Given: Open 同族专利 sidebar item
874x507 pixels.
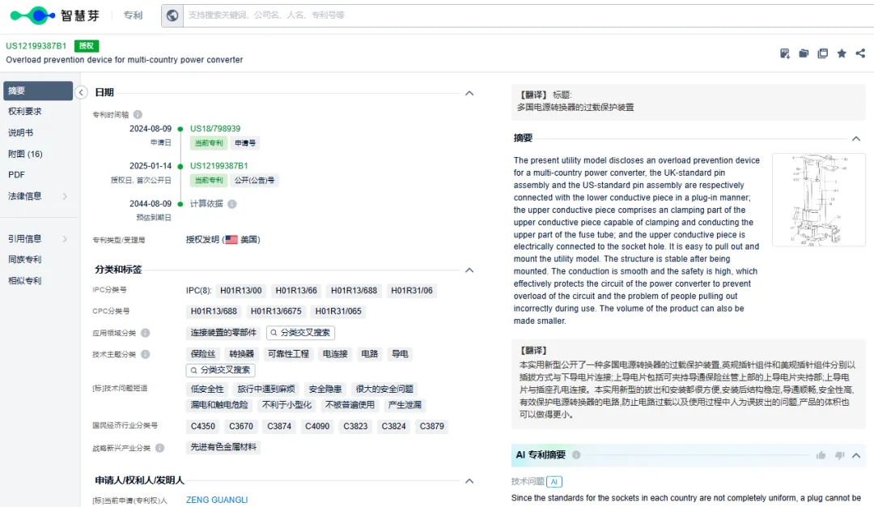Looking at the screenshot, I should (x=24, y=259).
